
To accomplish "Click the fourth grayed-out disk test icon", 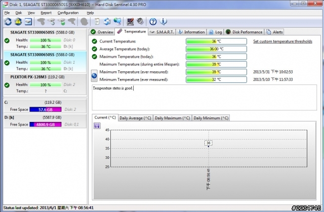I will coord(72,21).
